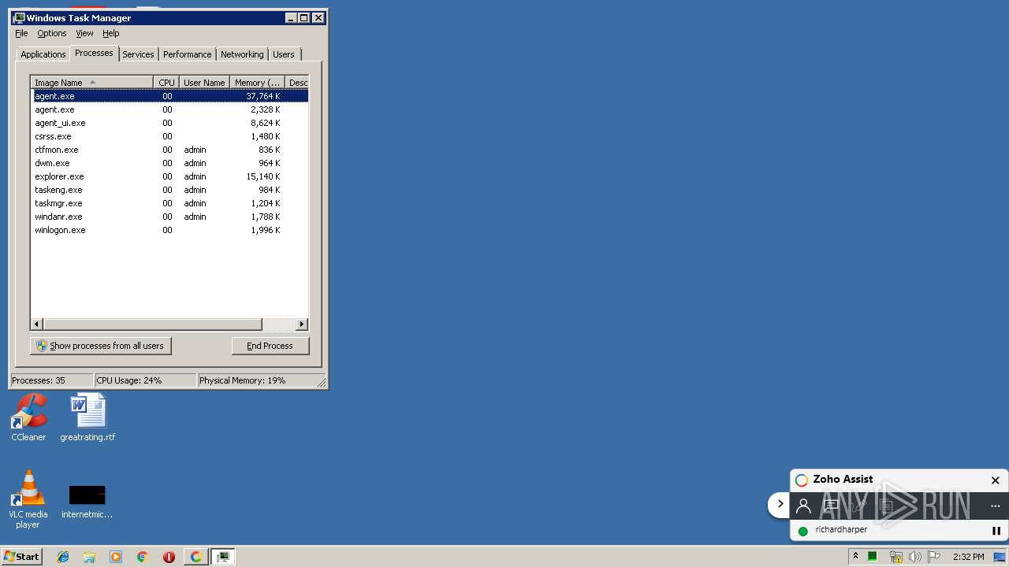The image size is (1009, 567).
Task: Launch Windows Media Player from taskbar
Action: (116, 557)
